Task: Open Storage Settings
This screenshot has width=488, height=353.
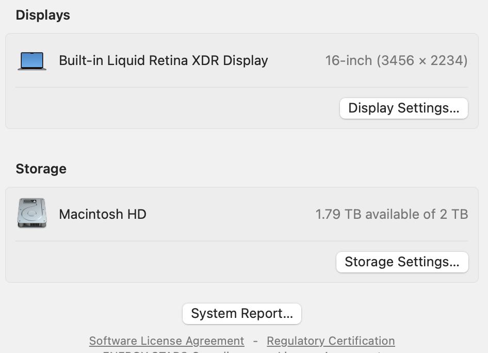Action: [402, 262]
